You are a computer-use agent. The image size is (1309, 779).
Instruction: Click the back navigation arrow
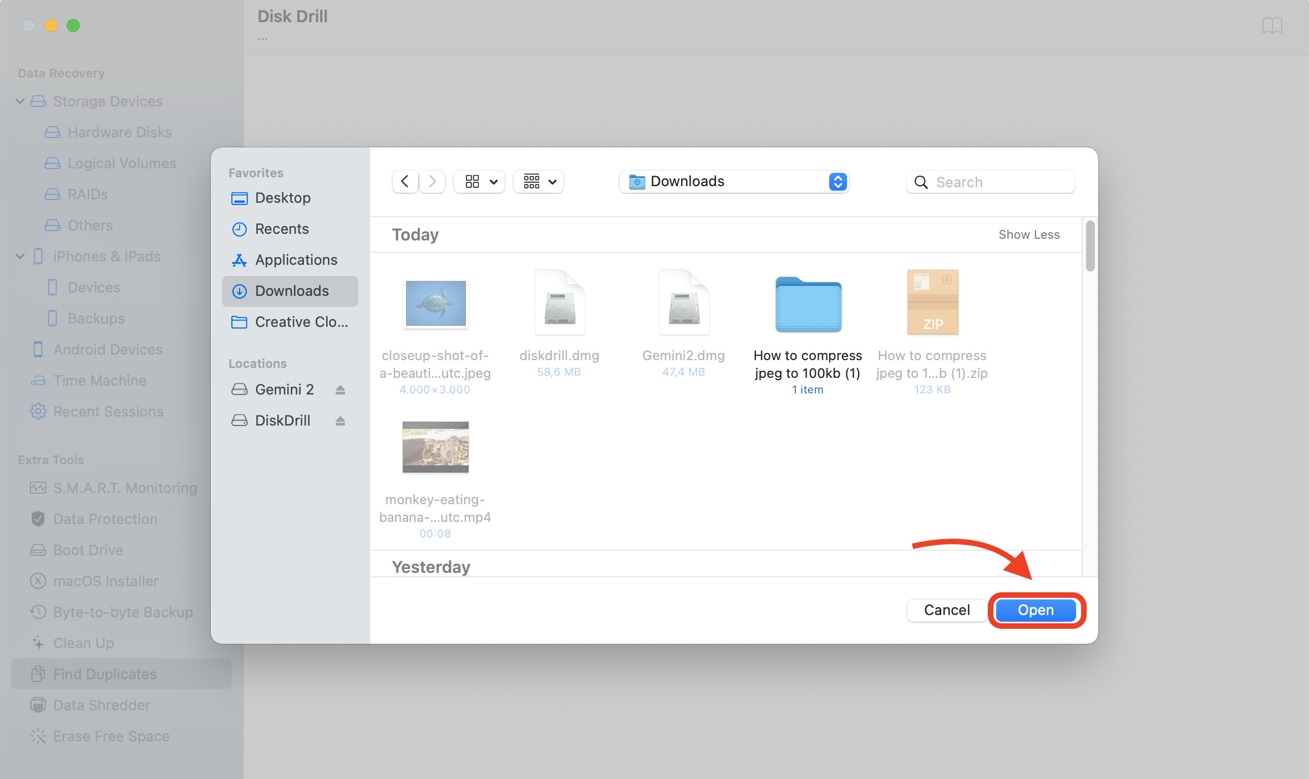[x=405, y=182]
